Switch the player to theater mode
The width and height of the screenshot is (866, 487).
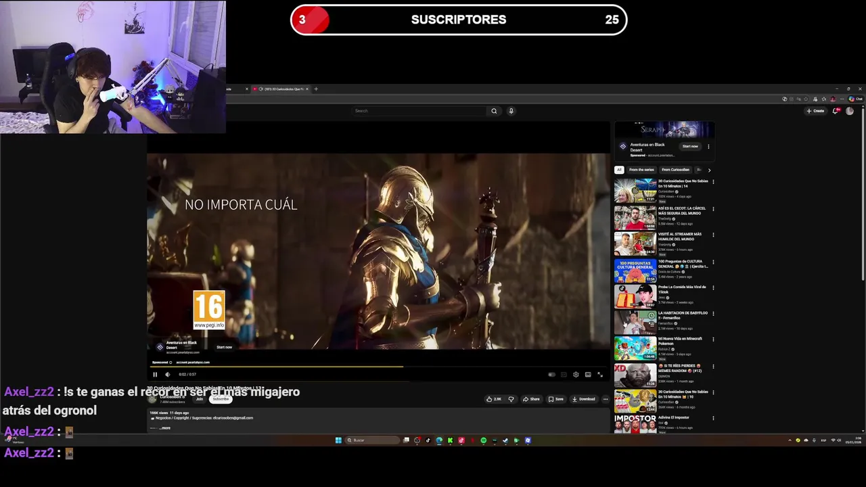(x=588, y=374)
